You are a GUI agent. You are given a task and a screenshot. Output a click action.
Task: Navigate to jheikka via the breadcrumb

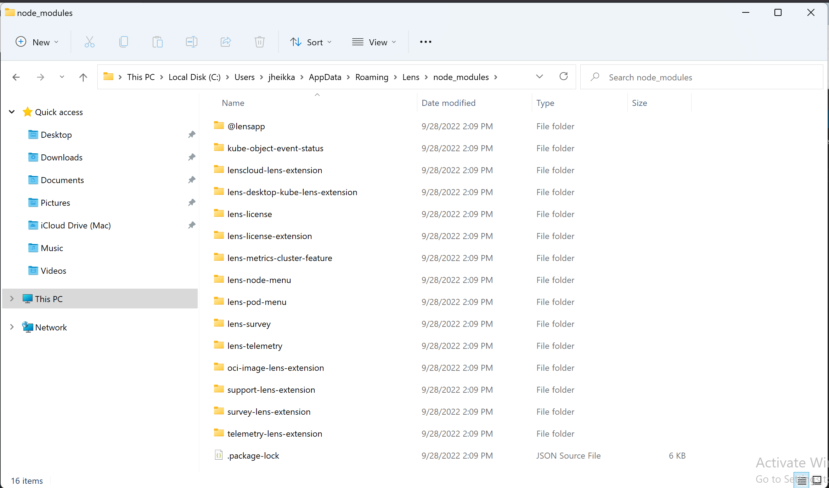tap(281, 77)
